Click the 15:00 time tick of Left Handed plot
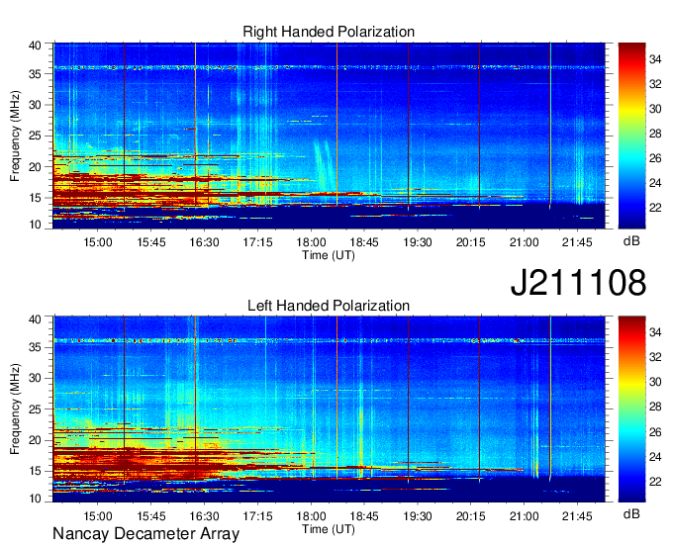This screenshot has height=546, width=673. (x=98, y=516)
